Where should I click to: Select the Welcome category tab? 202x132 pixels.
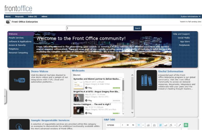[x=21, y=34]
